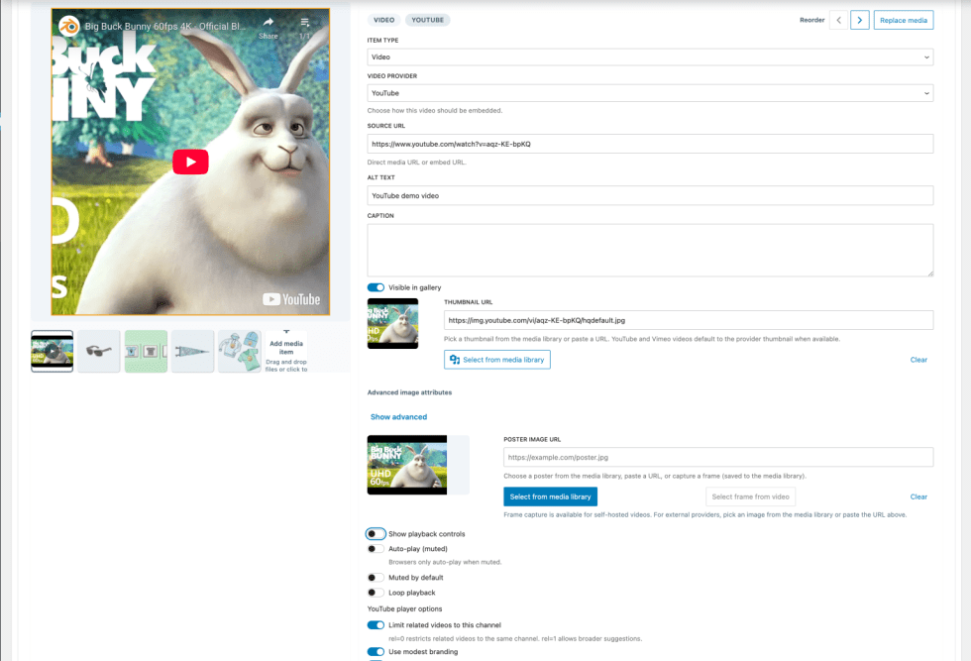Click Clear link for poster image
971x661 pixels.
[918, 496]
